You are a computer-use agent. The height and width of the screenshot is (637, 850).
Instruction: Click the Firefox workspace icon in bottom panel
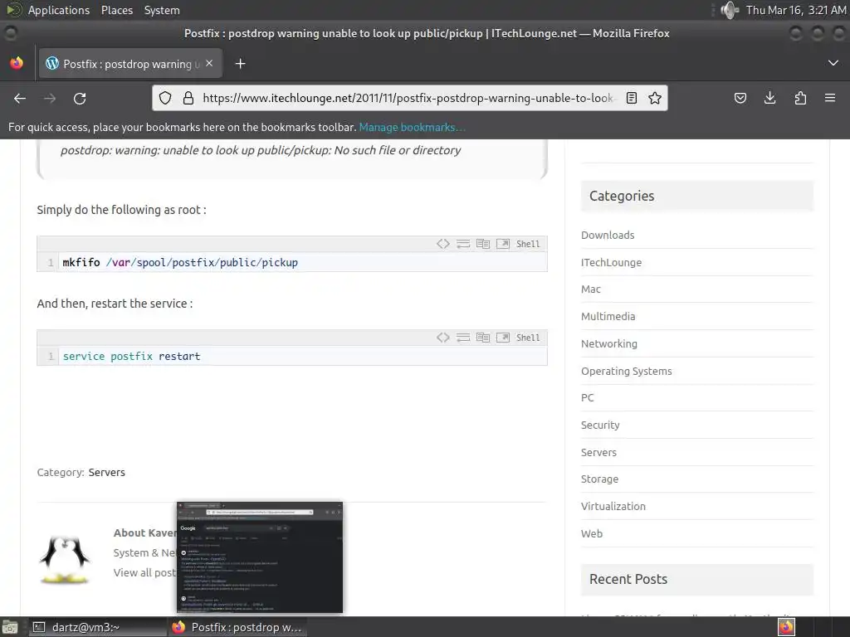pyautogui.click(x=786, y=627)
